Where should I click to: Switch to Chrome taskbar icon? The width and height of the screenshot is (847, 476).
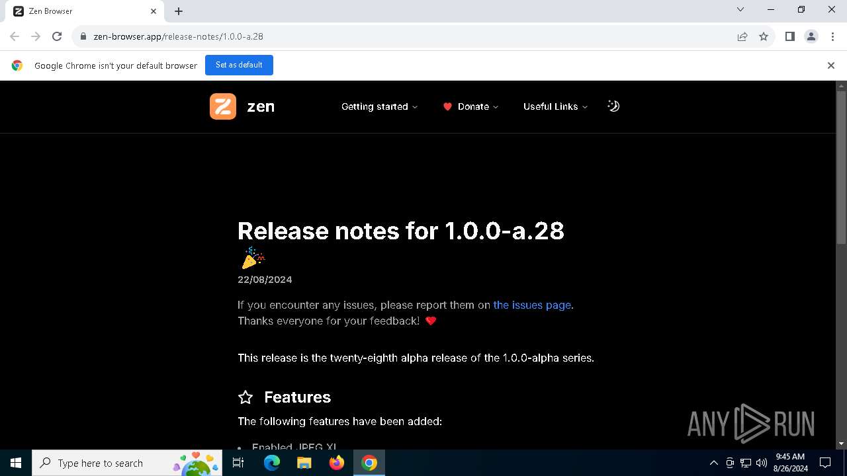pos(369,463)
